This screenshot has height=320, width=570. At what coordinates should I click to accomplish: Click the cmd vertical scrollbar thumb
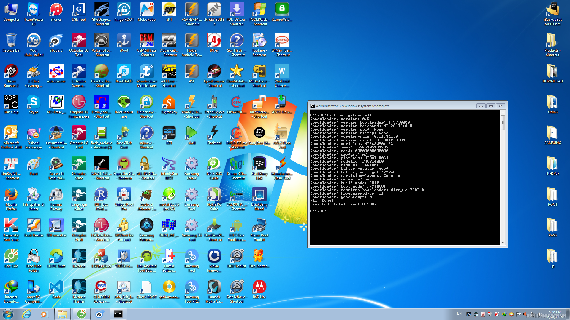(x=503, y=123)
